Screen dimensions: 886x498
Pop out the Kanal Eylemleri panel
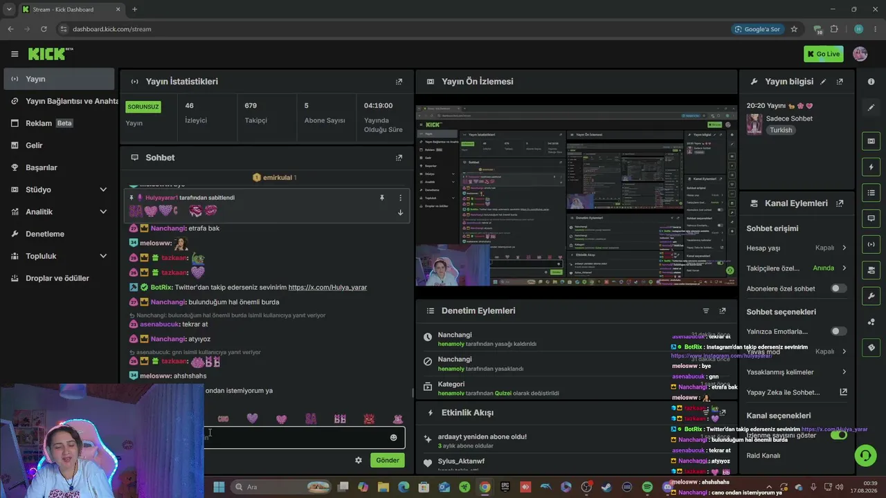pos(840,203)
